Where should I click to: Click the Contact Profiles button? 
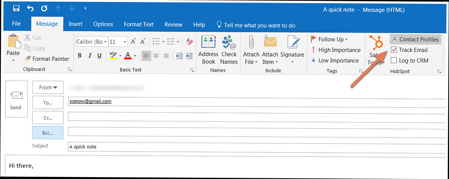[415, 39]
